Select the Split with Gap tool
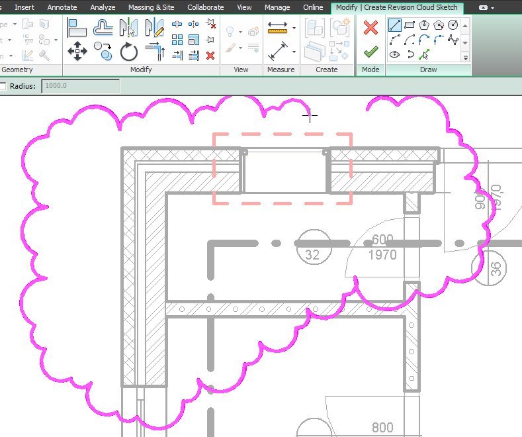The width and height of the screenshot is (522, 437). click(x=193, y=24)
